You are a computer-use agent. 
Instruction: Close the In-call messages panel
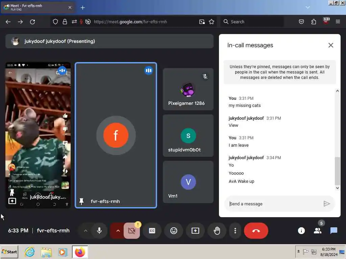[330, 45]
